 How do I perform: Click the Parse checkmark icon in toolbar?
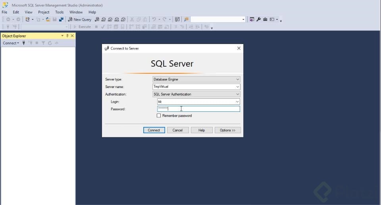[103, 27]
